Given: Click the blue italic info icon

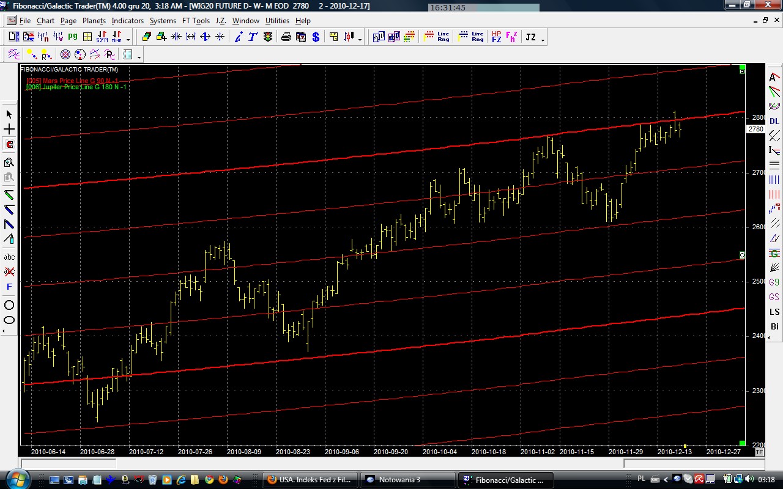Looking at the screenshot, I should (x=239, y=37).
